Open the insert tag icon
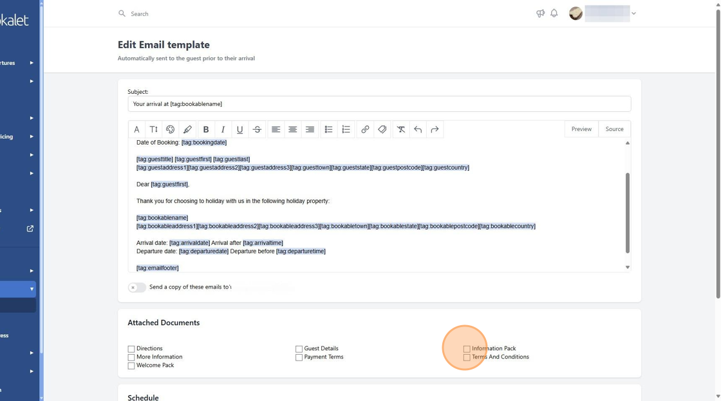The image size is (721, 401). (x=382, y=129)
